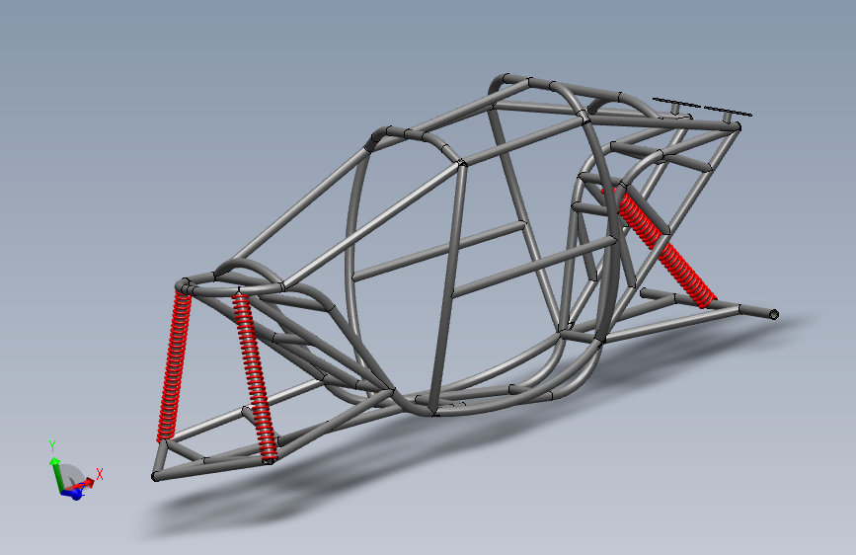This screenshot has height=555, width=856.
Task: Select the leftmost red front suspension spring
Action: (x=174, y=365)
